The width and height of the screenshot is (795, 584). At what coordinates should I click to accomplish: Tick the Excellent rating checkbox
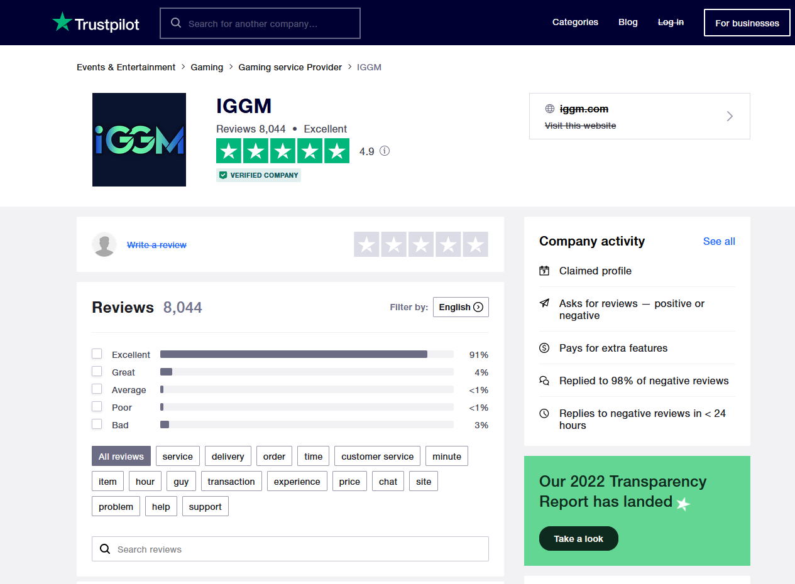tap(97, 354)
